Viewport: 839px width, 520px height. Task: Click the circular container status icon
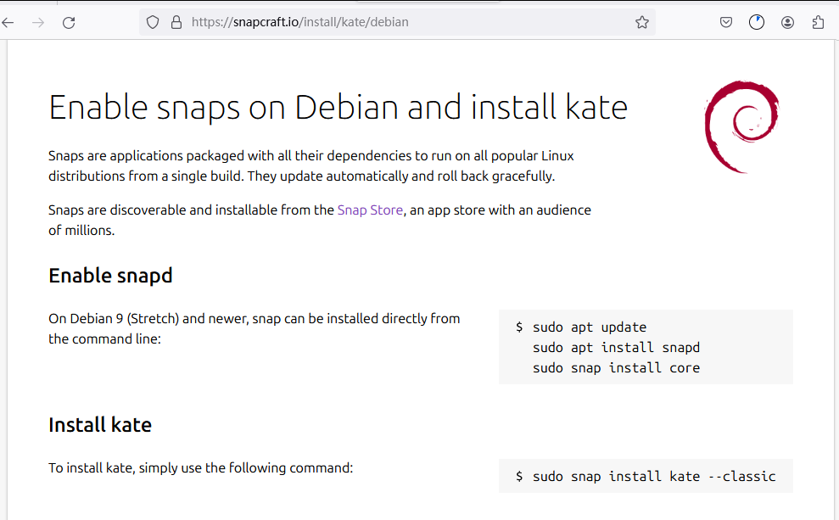tap(757, 22)
